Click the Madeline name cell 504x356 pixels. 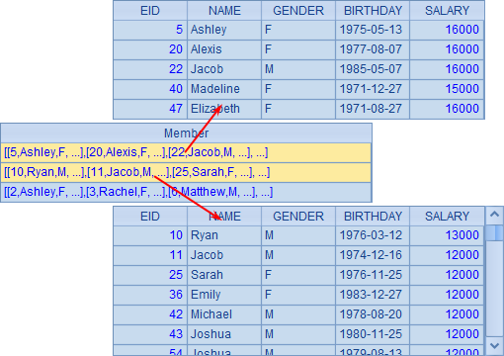pyautogui.click(x=224, y=89)
